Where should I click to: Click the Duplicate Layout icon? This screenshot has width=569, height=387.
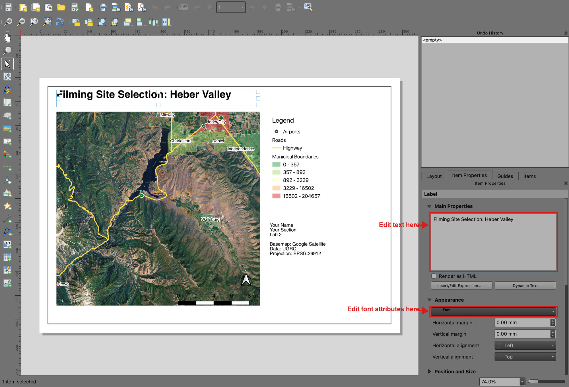tap(36, 7)
